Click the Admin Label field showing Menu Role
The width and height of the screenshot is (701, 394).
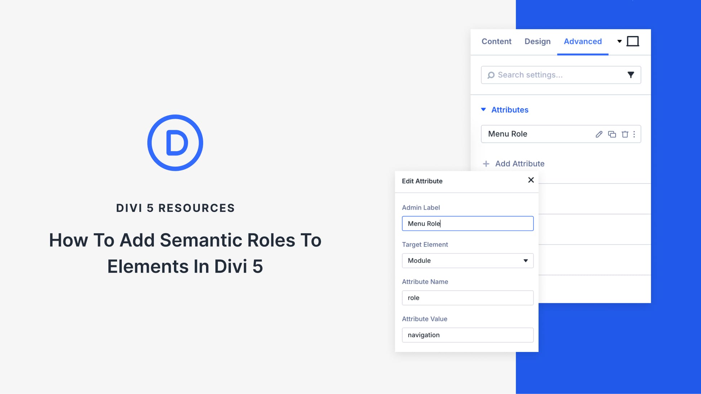click(467, 223)
